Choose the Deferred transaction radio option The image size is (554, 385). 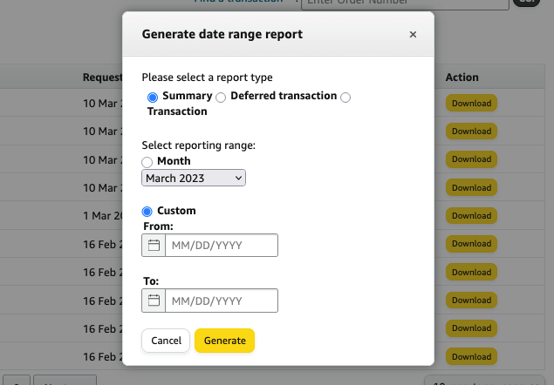tap(221, 97)
